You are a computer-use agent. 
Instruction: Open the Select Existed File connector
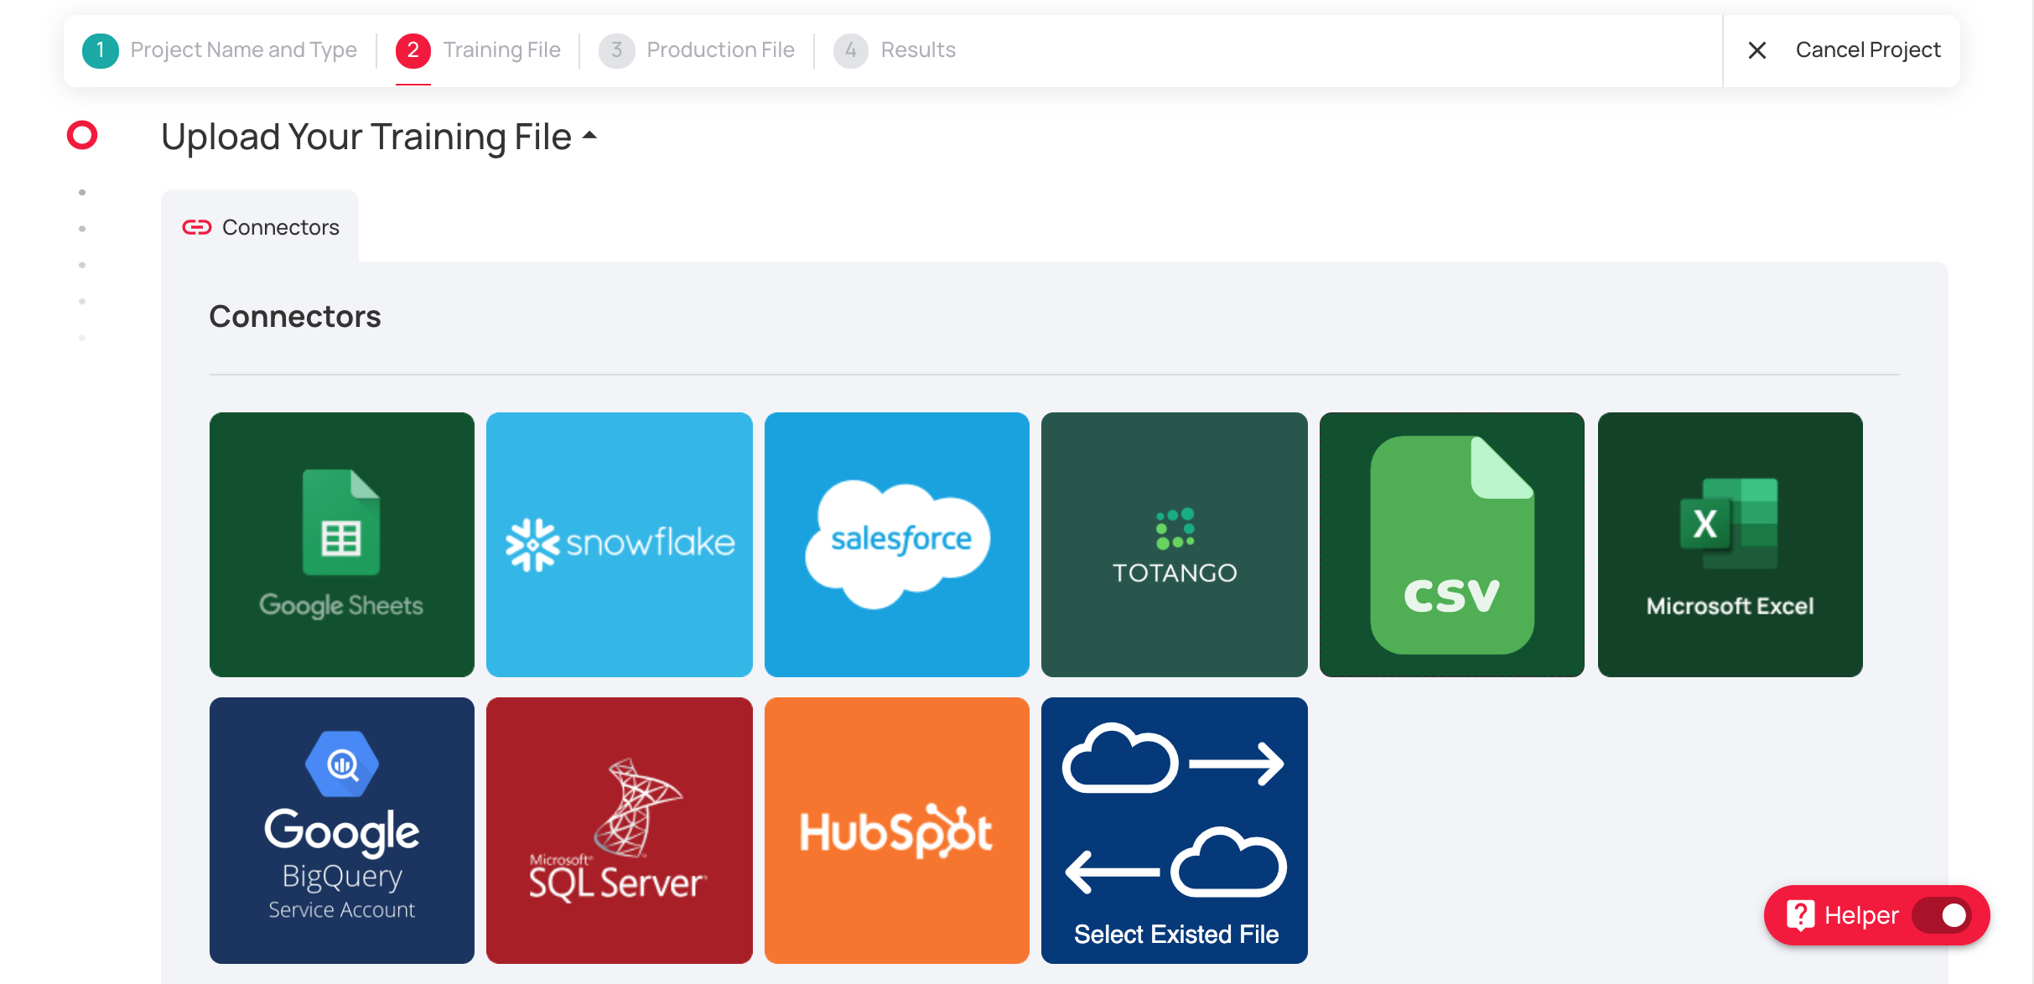tap(1174, 830)
